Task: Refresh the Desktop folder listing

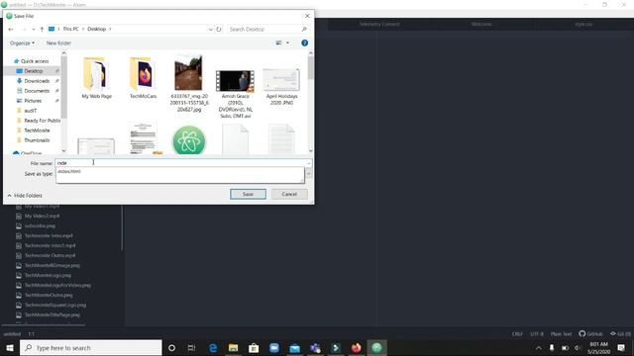Action: (219, 29)
